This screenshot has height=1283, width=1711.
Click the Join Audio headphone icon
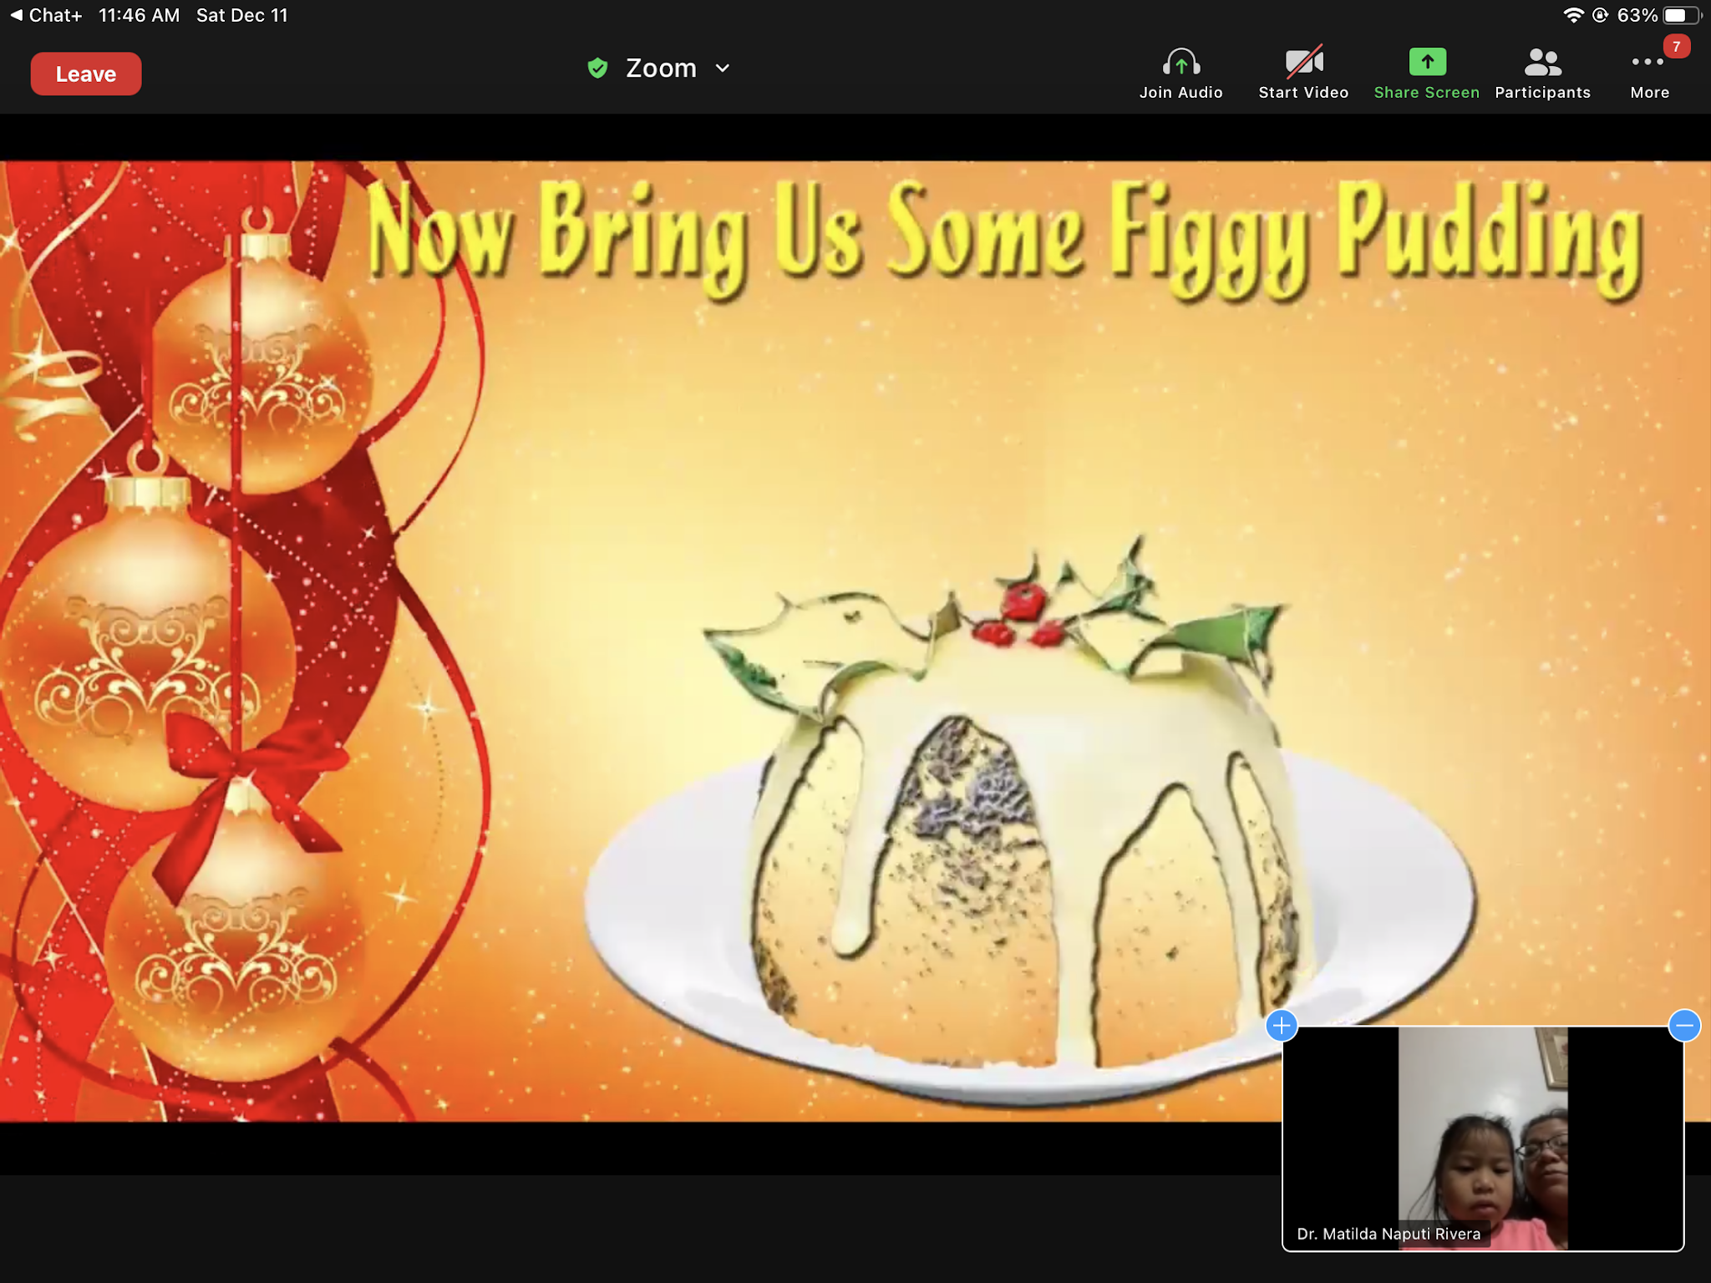[x=1180, y=62]
